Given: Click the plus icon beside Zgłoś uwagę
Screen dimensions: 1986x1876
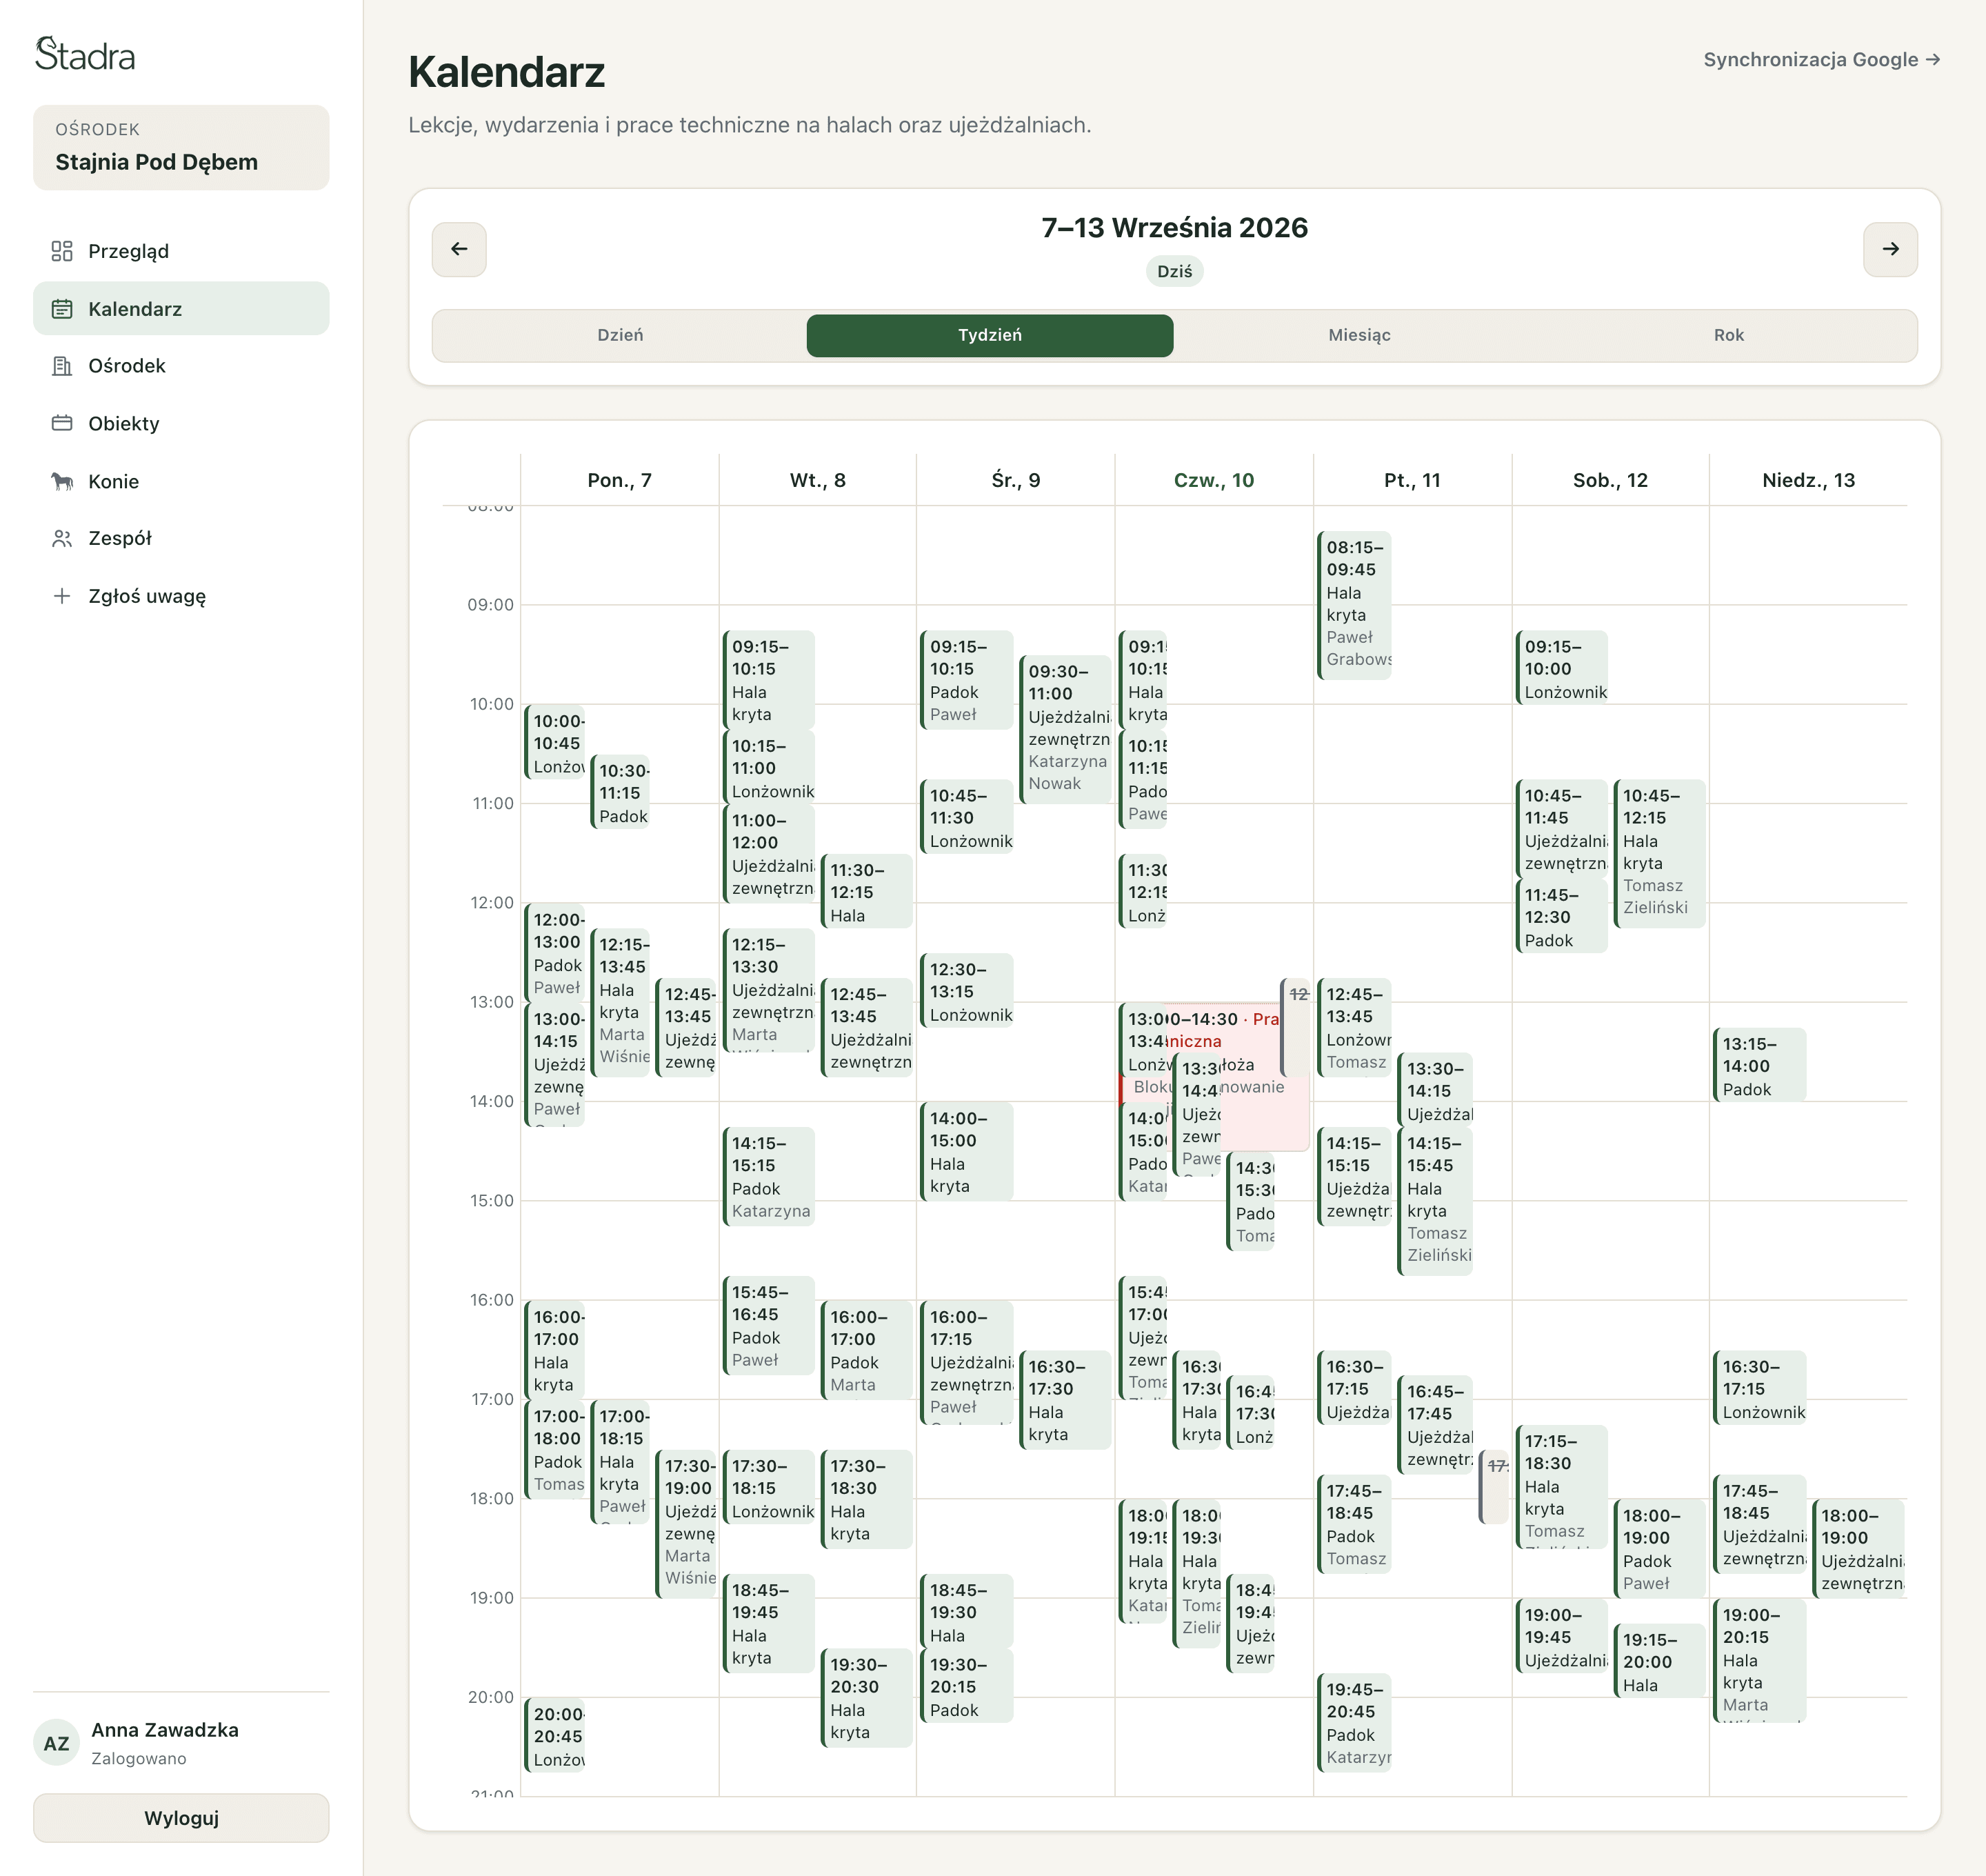Looking at the screenshot, I should 62,596.
